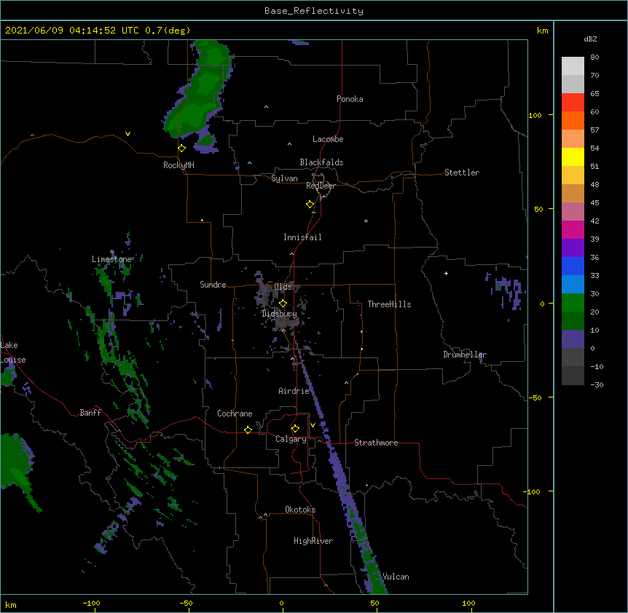
Task: Click the ThreeHills town label
Action: [389, 304]
